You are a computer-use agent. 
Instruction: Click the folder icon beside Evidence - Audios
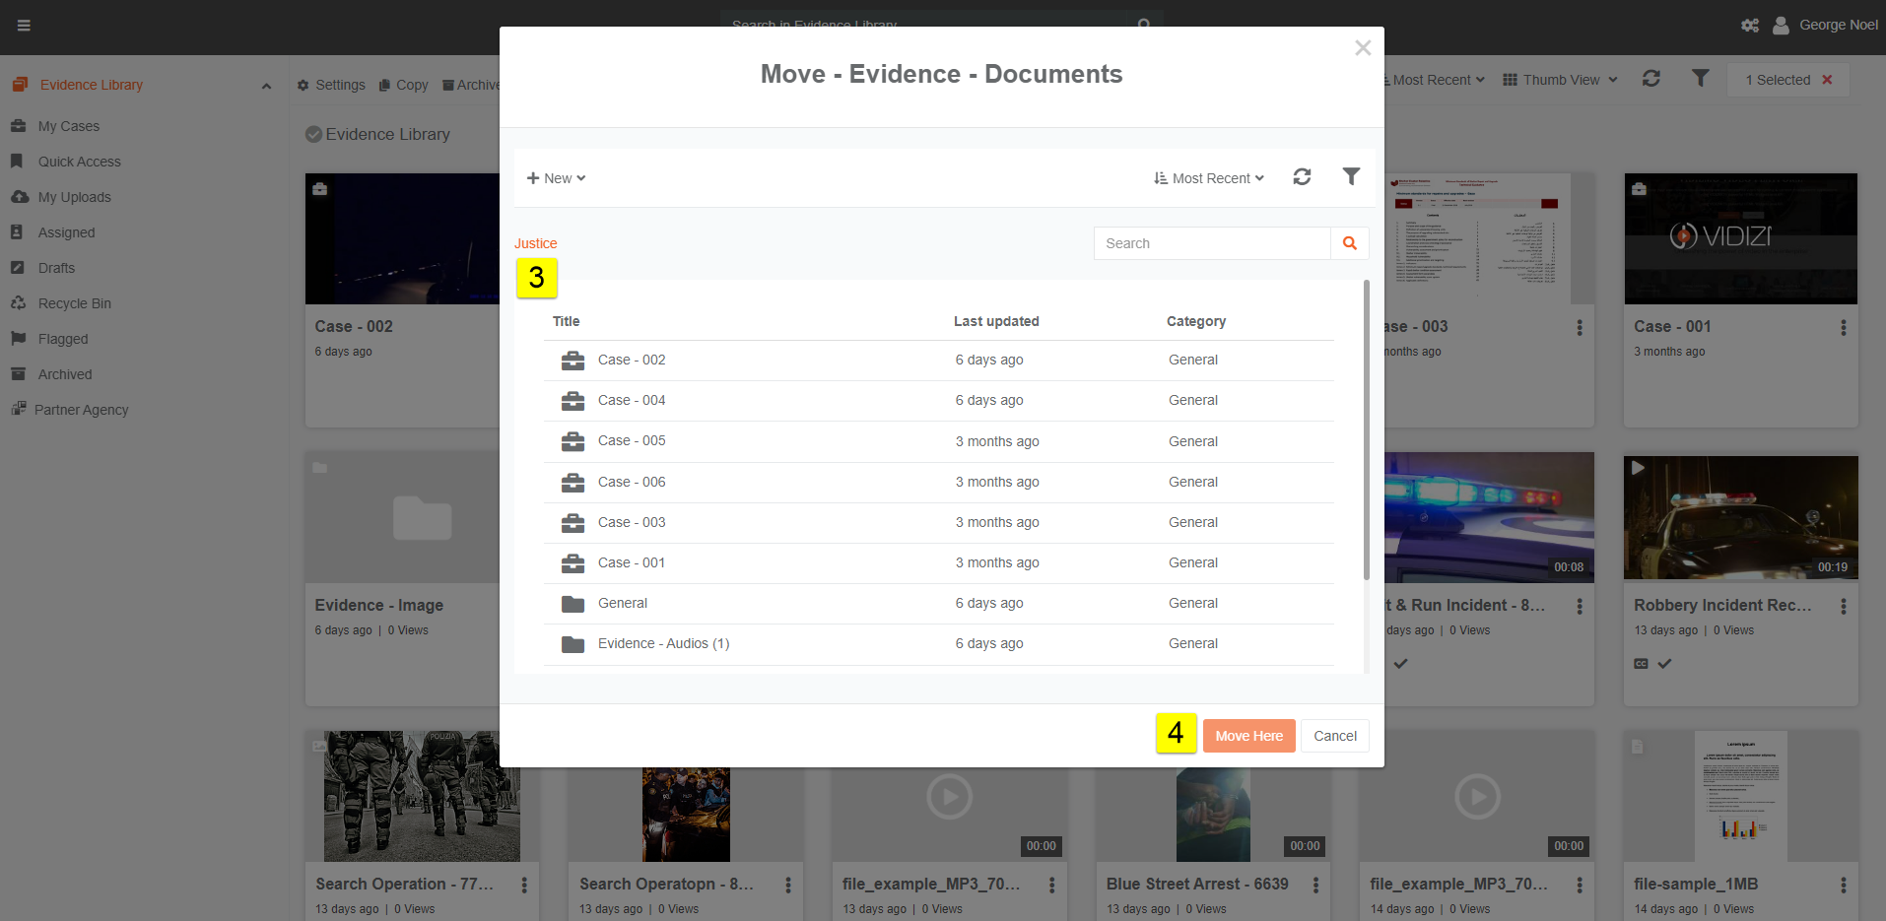coord(573,644)
